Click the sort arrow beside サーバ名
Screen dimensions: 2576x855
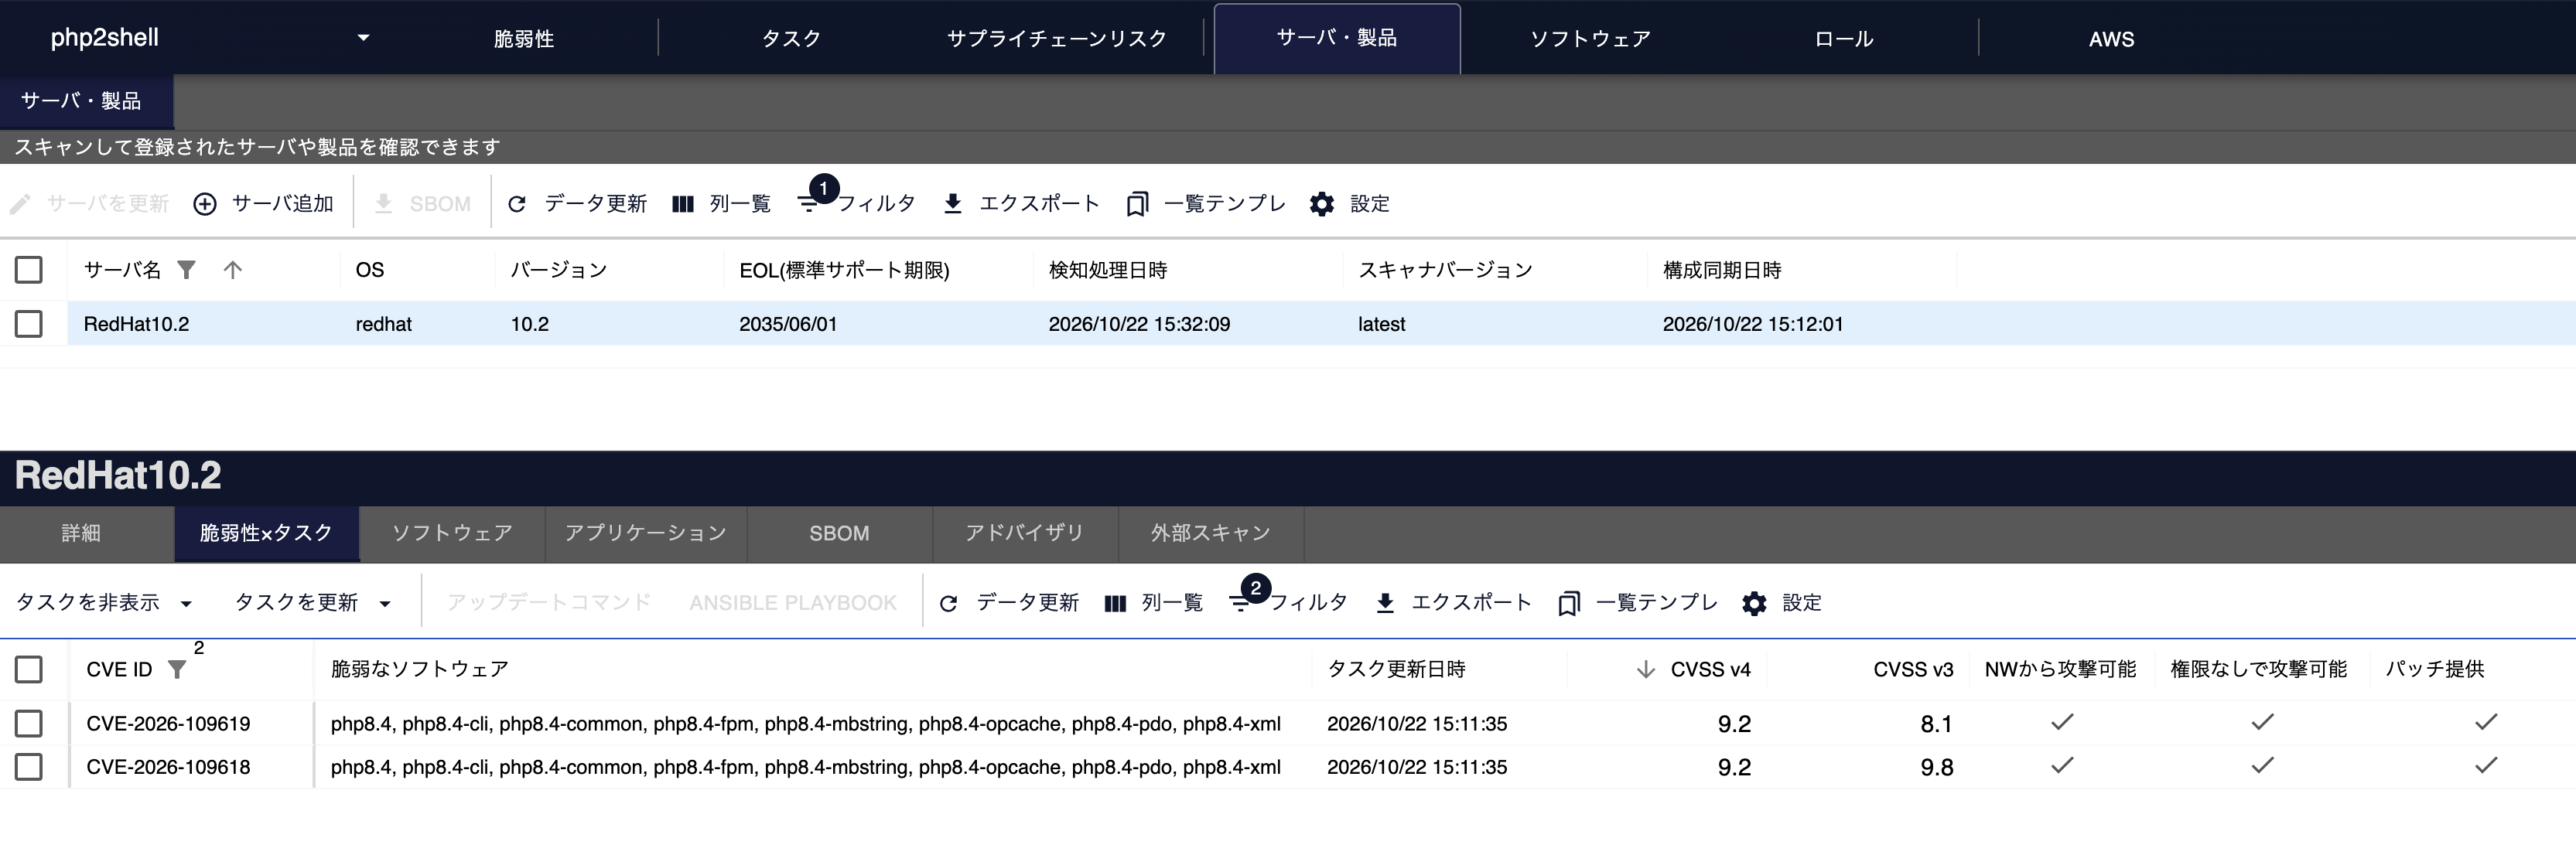coord(233,270)
